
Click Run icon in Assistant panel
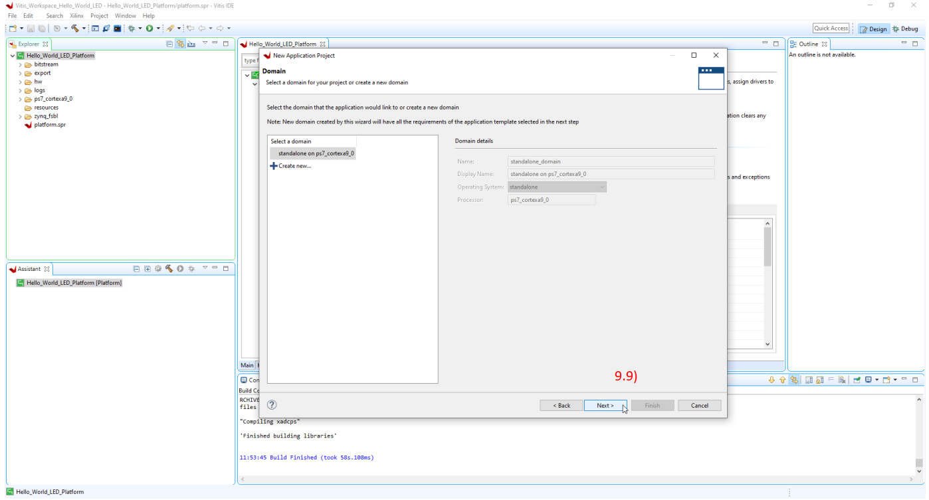(180, 269)
